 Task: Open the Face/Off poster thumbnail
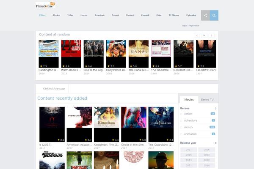[206, 54]
